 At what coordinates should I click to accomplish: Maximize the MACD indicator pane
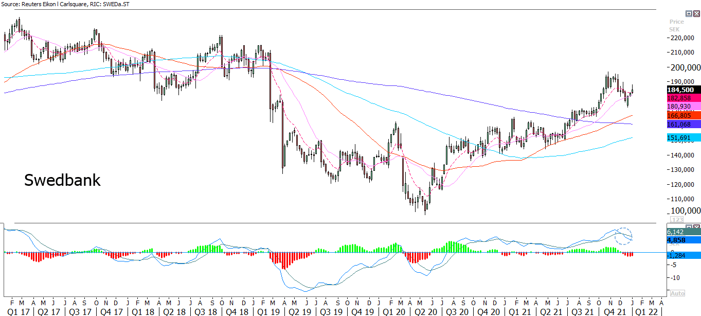(x=689, y=227)
